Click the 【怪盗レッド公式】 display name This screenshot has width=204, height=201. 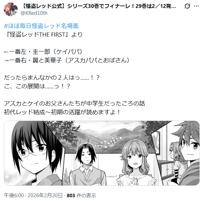pos(99,6)
